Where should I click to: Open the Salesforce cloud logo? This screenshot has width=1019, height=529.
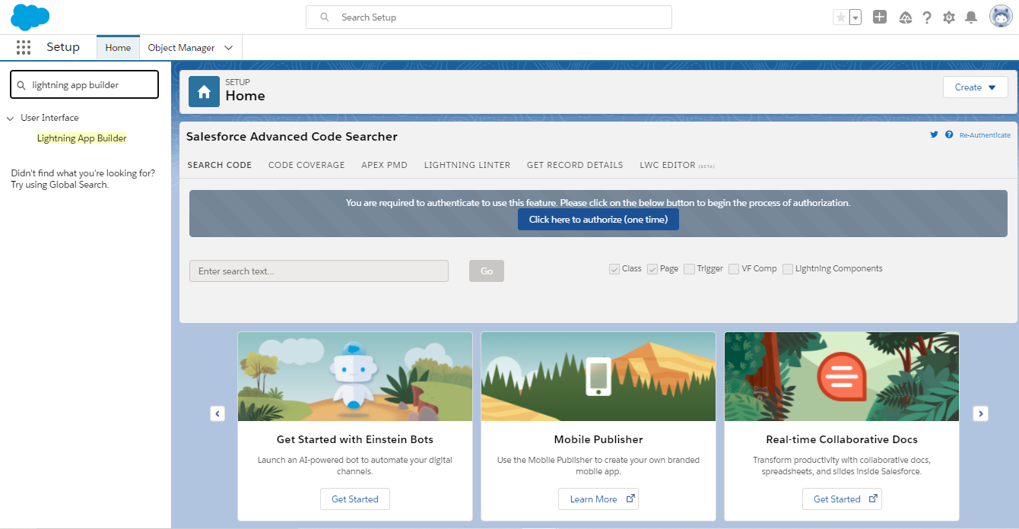(30, 17)
